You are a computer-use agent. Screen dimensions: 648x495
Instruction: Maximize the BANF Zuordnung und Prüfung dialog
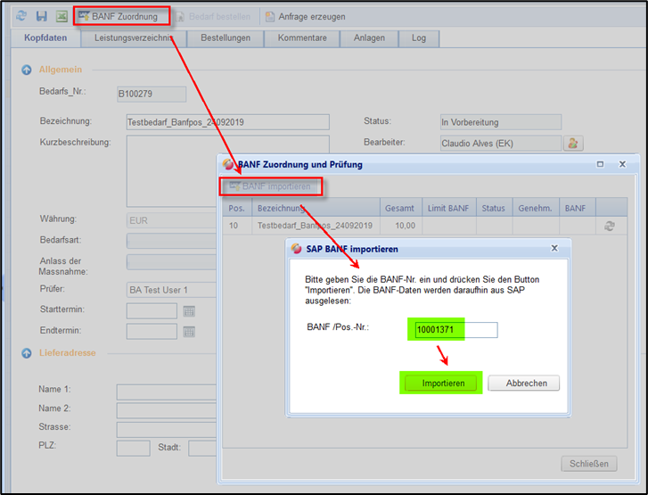pyautogui.click(x=600, y=164)
